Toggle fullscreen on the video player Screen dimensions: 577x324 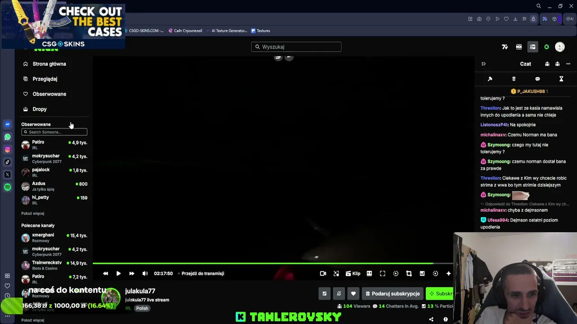[x=382, y=274]
